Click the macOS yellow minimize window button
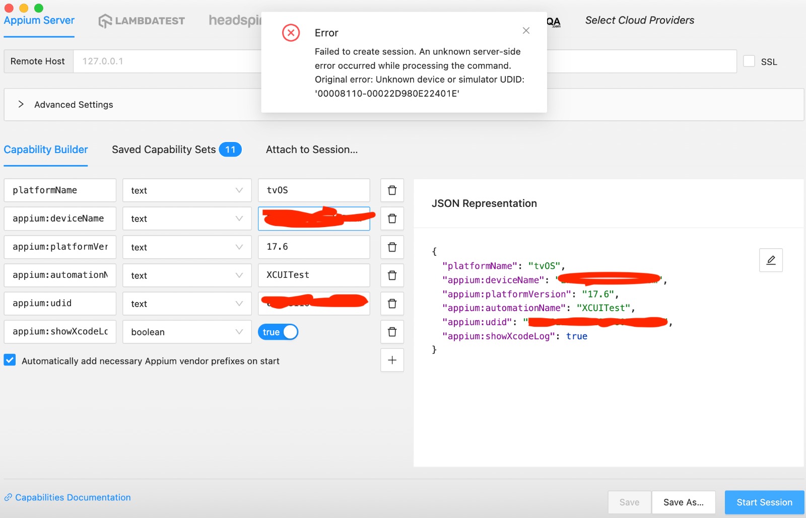Image resolution: width=806 pixels, height=518 pixels. click(x=24, y=8)
